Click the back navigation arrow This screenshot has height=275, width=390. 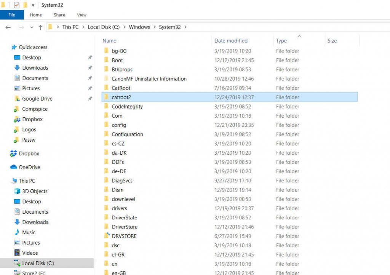pos(8,27)
